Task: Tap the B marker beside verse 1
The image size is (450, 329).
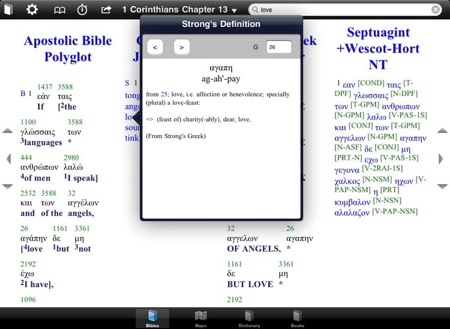Action: point(23,94)
